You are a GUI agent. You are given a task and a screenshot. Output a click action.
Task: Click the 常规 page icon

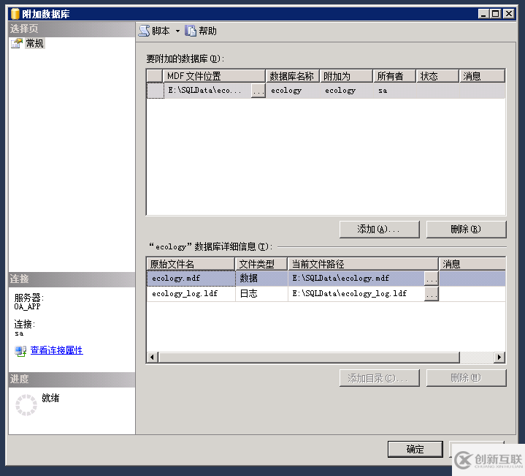click(x=17, y=43)
